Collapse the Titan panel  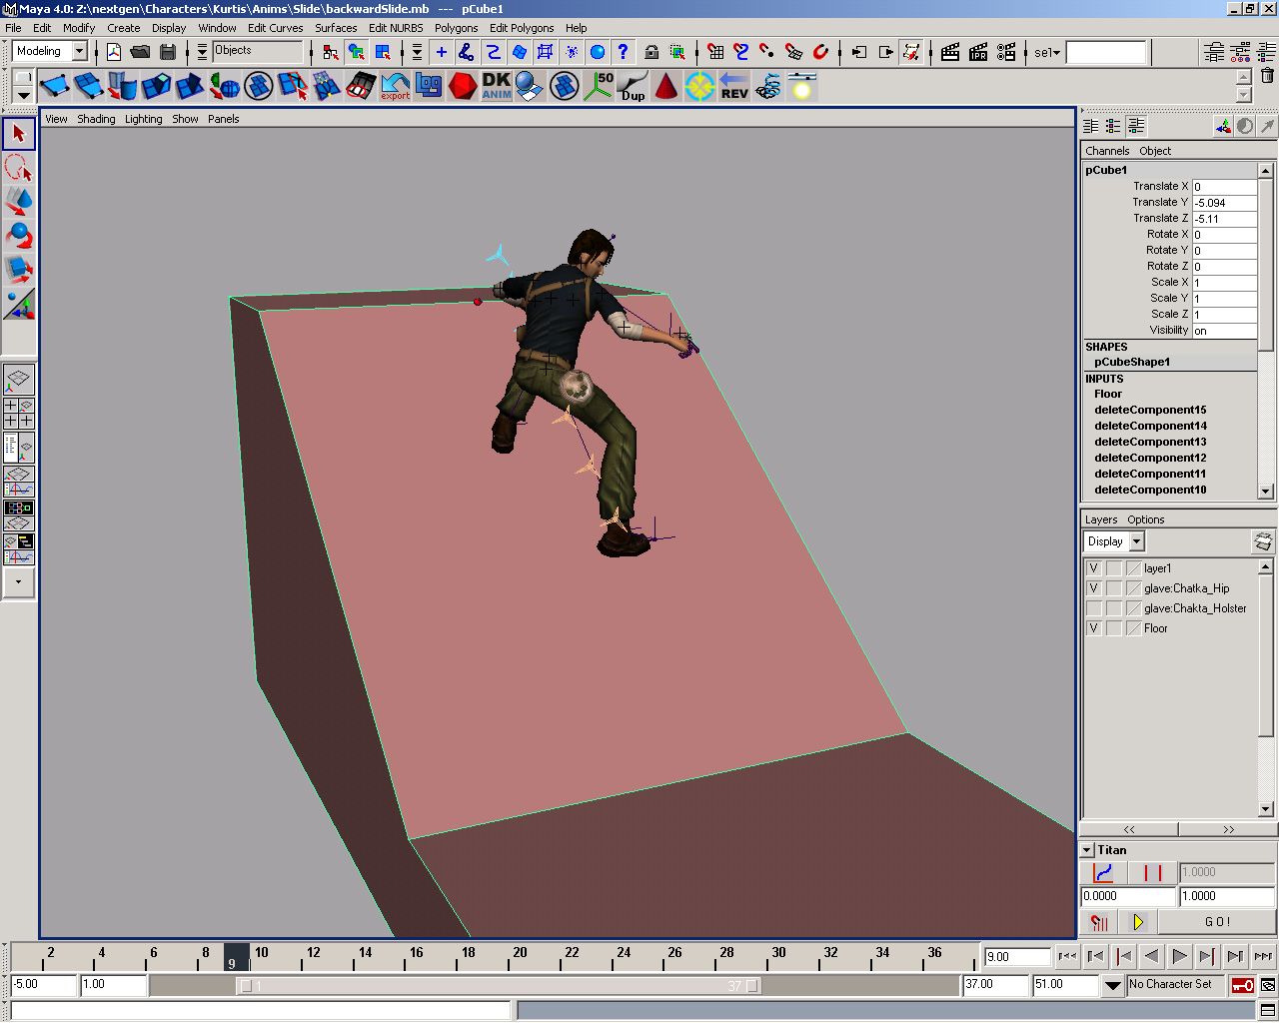pos(1087,850)
